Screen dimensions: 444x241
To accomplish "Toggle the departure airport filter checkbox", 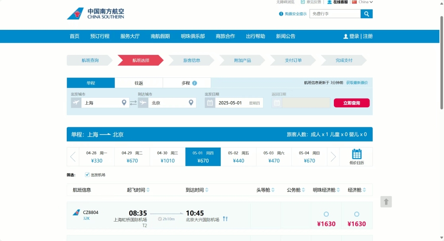I will pyautogui.click(x=87, y=175).
